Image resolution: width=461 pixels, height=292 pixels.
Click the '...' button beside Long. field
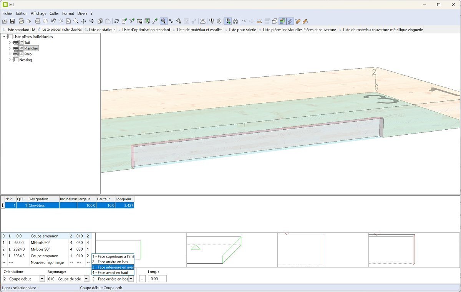[x=143, y=279]
